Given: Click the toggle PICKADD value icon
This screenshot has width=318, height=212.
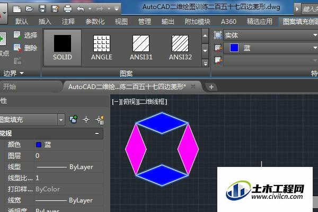Looking at the screenshot, I should point(73,119).
